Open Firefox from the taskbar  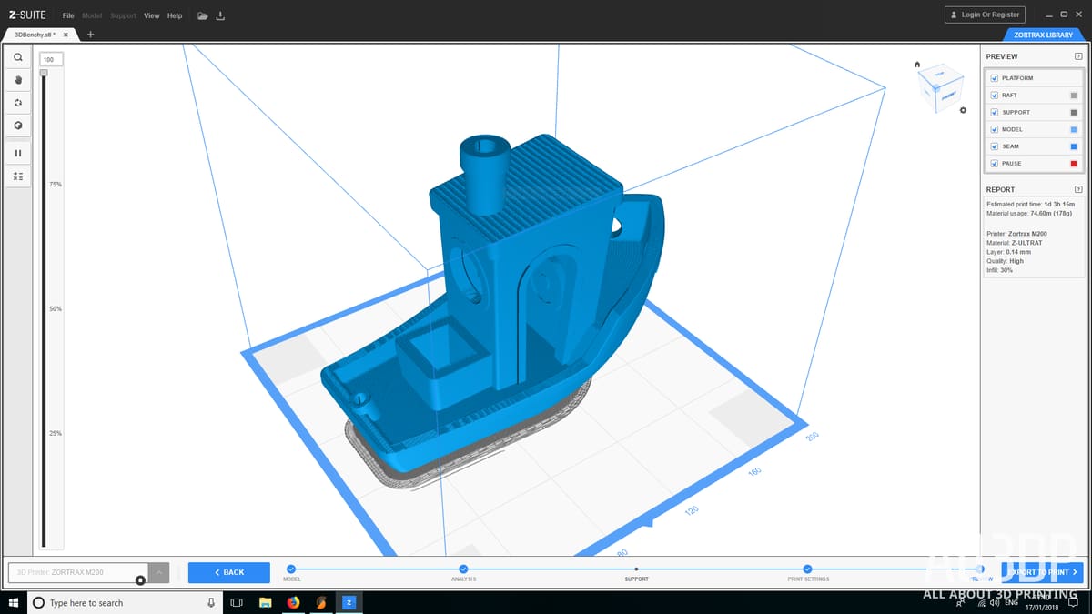point(293,602)
